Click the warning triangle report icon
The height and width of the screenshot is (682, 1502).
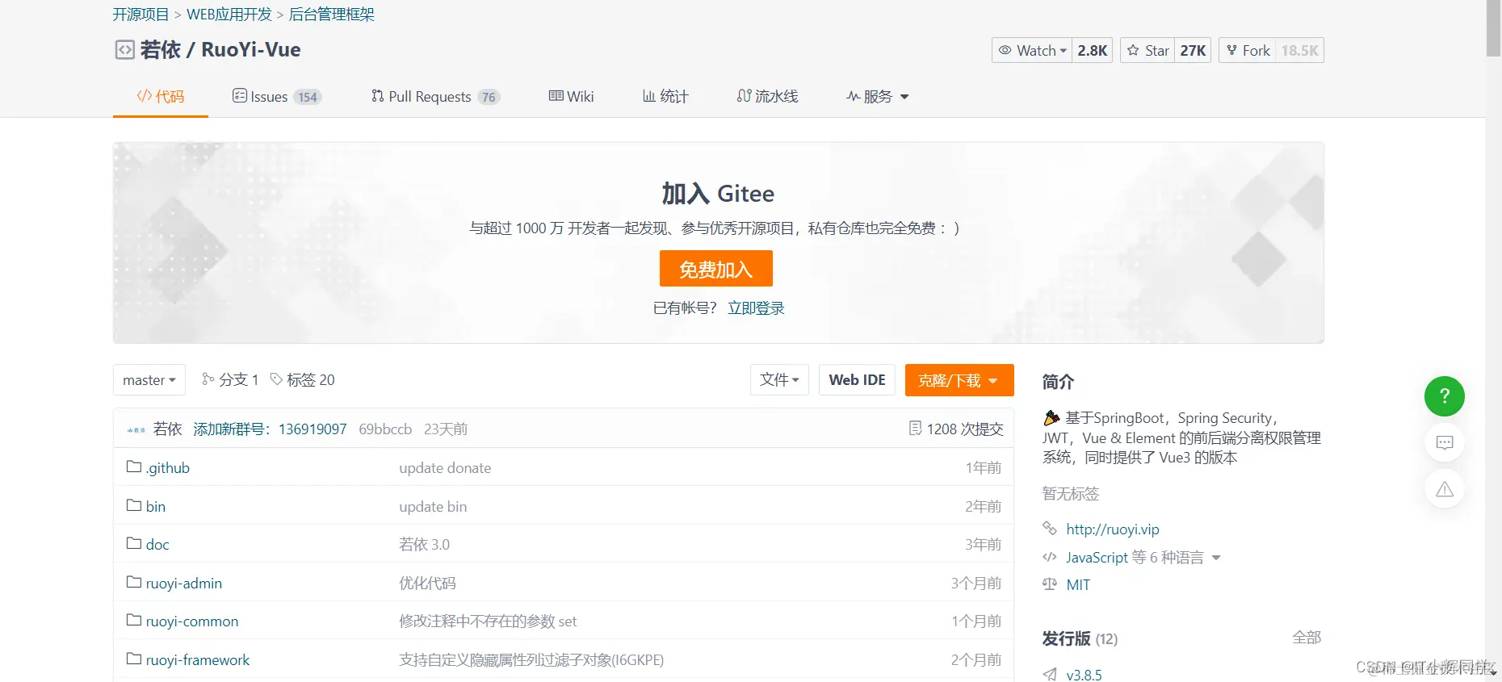[x=1445, y=489]
